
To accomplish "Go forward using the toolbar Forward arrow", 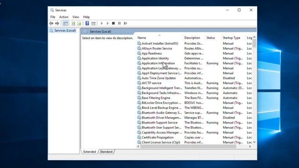I will 57,23.
